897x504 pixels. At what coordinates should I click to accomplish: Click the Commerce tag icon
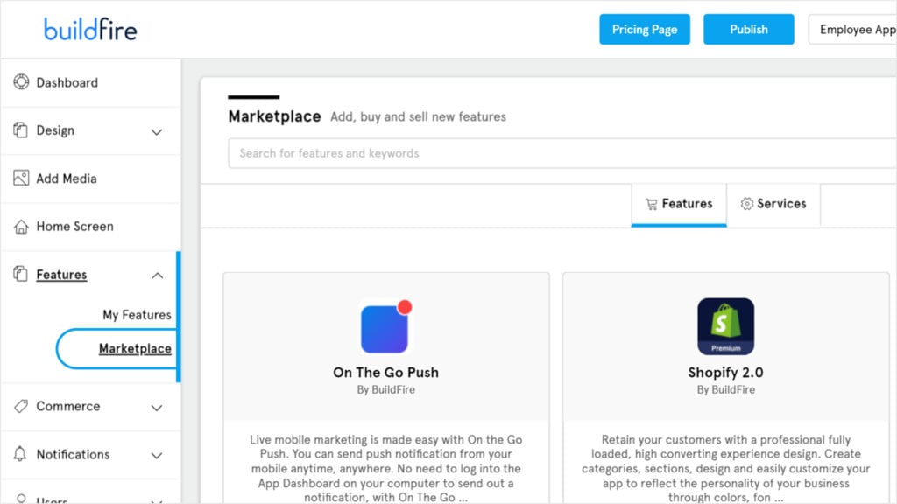pyautogui.click(x=21, y=407)
